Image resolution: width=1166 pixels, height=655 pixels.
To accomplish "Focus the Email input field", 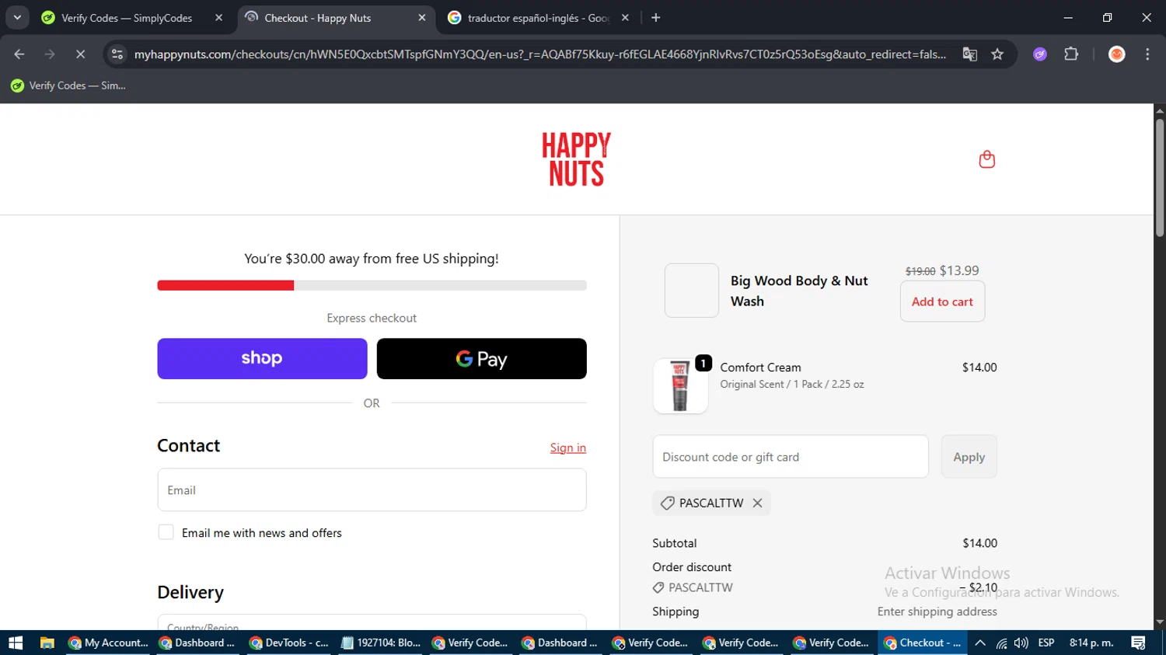I will coord(372,490).
